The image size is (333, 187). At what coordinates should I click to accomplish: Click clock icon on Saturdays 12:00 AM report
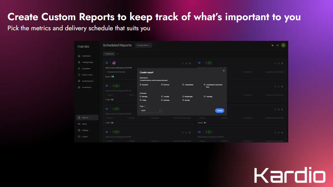tap(275, 63)
